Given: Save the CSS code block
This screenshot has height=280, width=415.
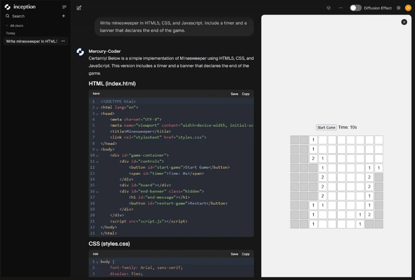Looking at the screenshot, I should [x=234, y=254].
